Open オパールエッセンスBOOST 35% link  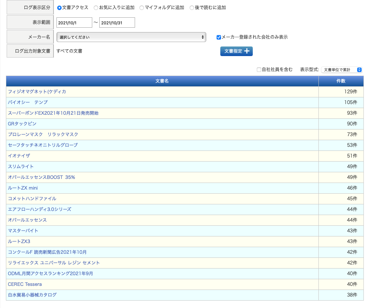point(41,177)
